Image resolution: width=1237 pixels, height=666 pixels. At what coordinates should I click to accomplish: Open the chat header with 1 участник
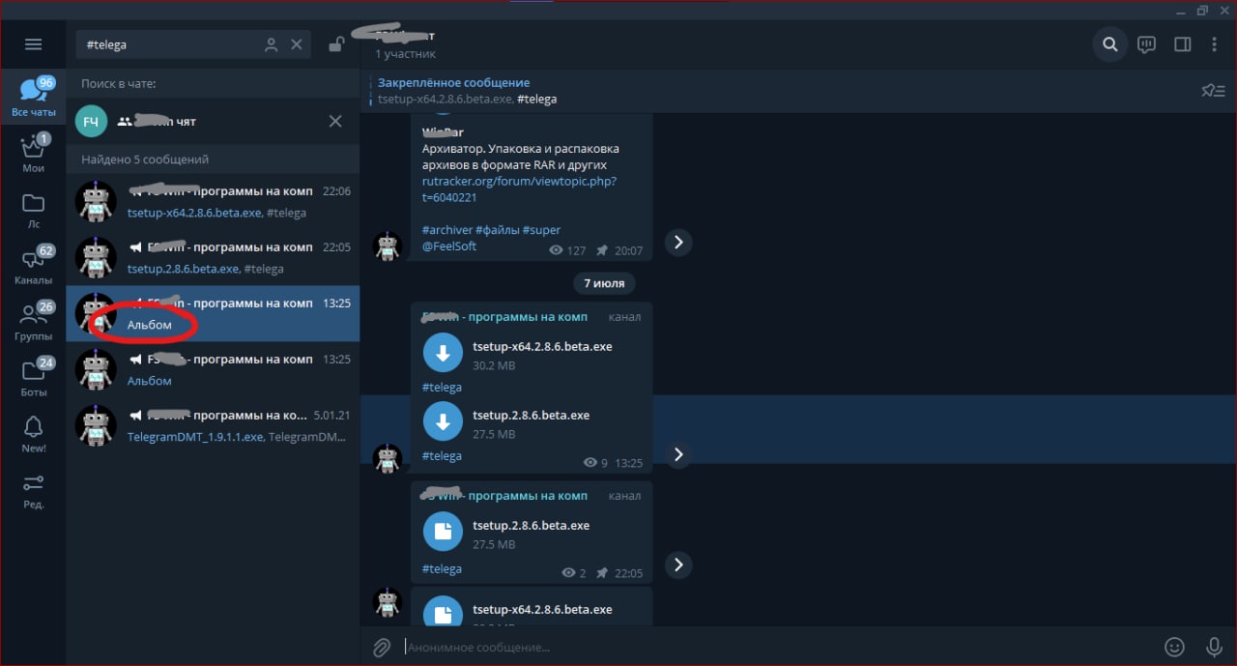tap(406, 44)
